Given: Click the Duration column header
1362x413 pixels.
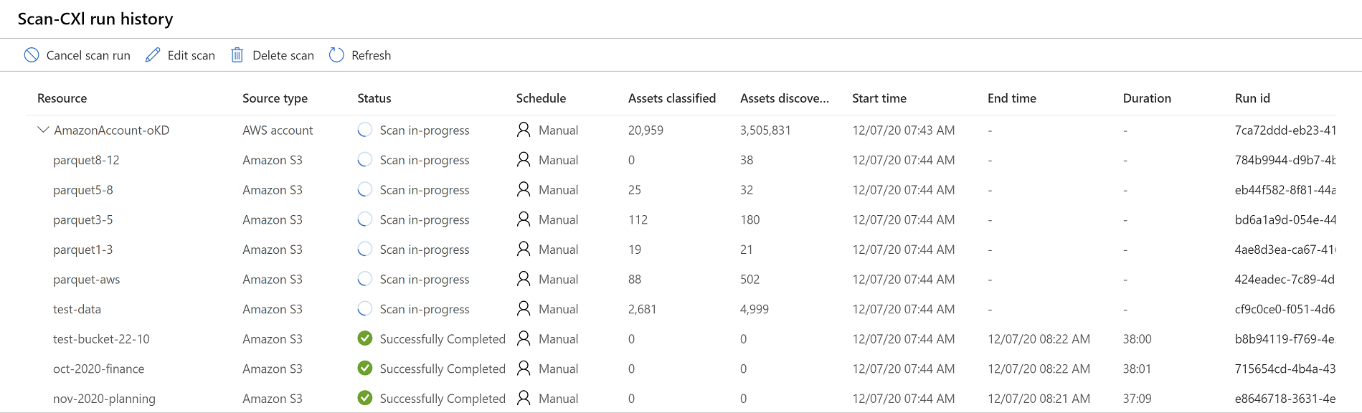Looking at the screenshot, I should coord(1146,98).
